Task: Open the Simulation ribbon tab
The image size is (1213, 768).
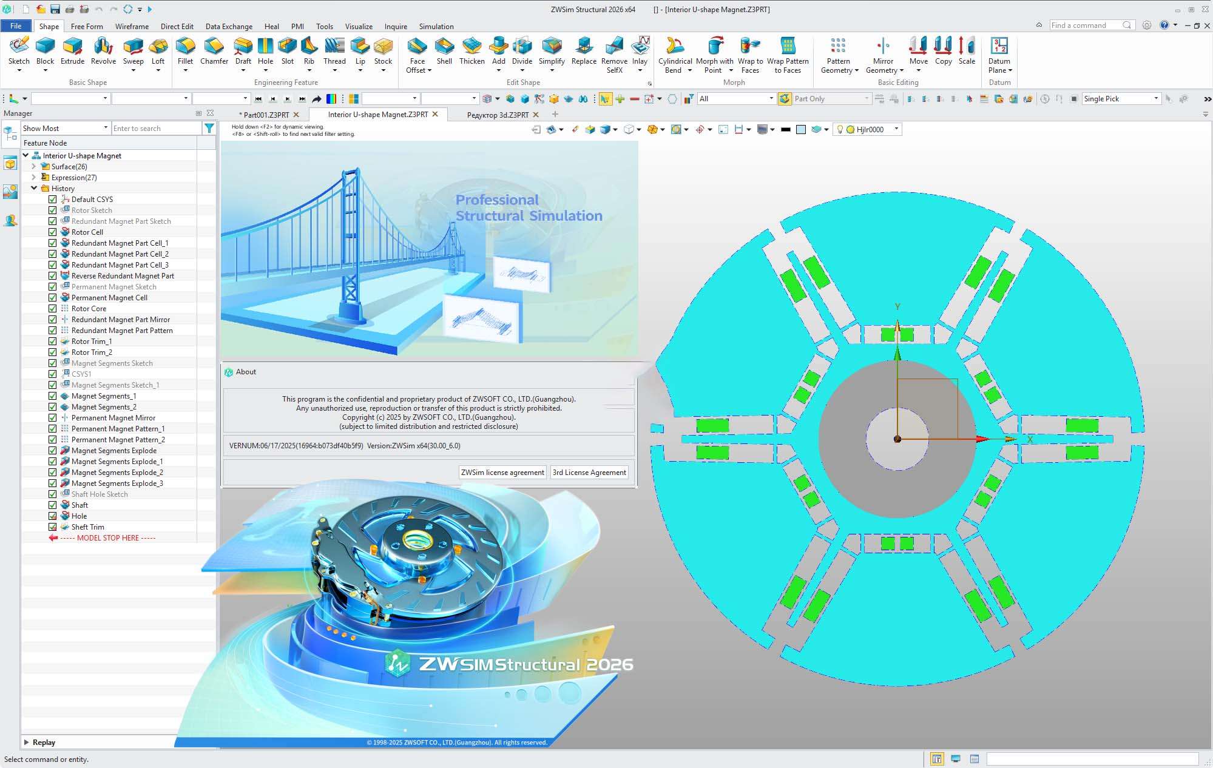Action: 436,26
